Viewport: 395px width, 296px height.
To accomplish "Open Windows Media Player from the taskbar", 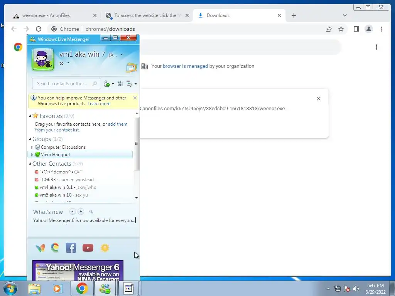I will [57, 288].
